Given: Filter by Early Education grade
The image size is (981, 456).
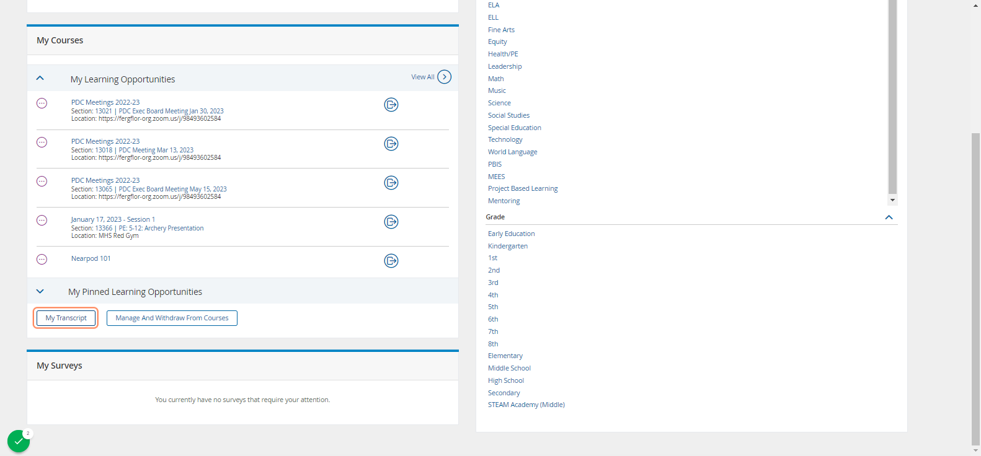Looking at the screenshot, I should pos(512,234).
